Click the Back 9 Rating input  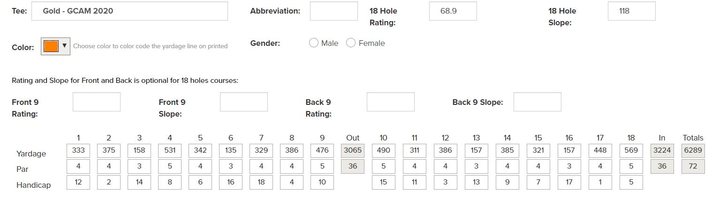391,102
